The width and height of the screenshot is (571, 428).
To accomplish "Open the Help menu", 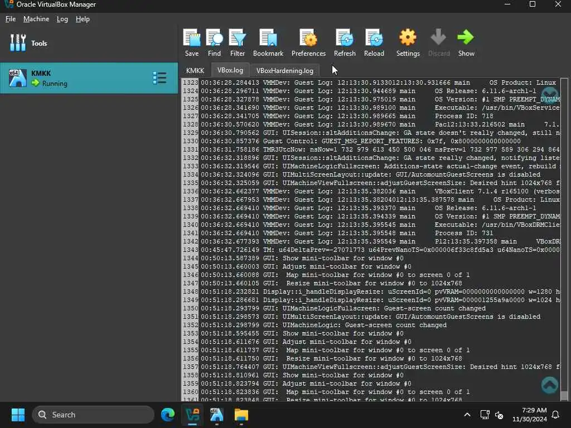I will tap(83, 19).
